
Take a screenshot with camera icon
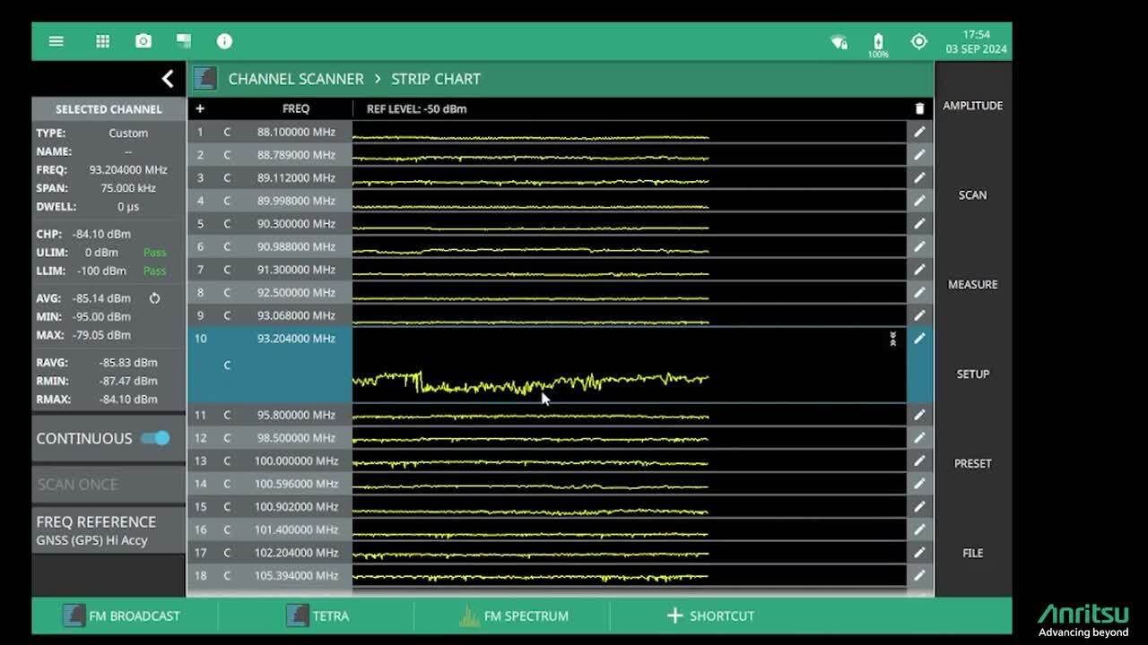point(143,41)
